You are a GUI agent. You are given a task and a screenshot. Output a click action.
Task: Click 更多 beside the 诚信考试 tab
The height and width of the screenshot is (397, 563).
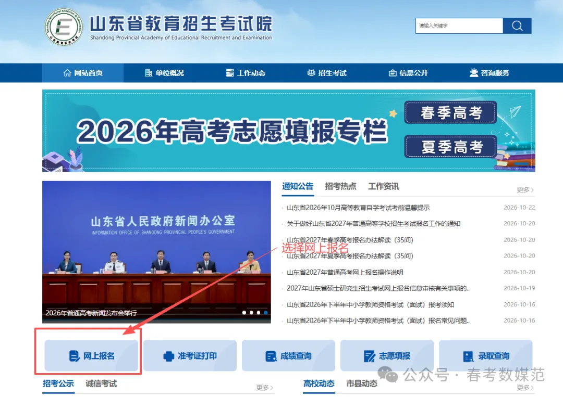pyautogui.click(x=265, y=387)
